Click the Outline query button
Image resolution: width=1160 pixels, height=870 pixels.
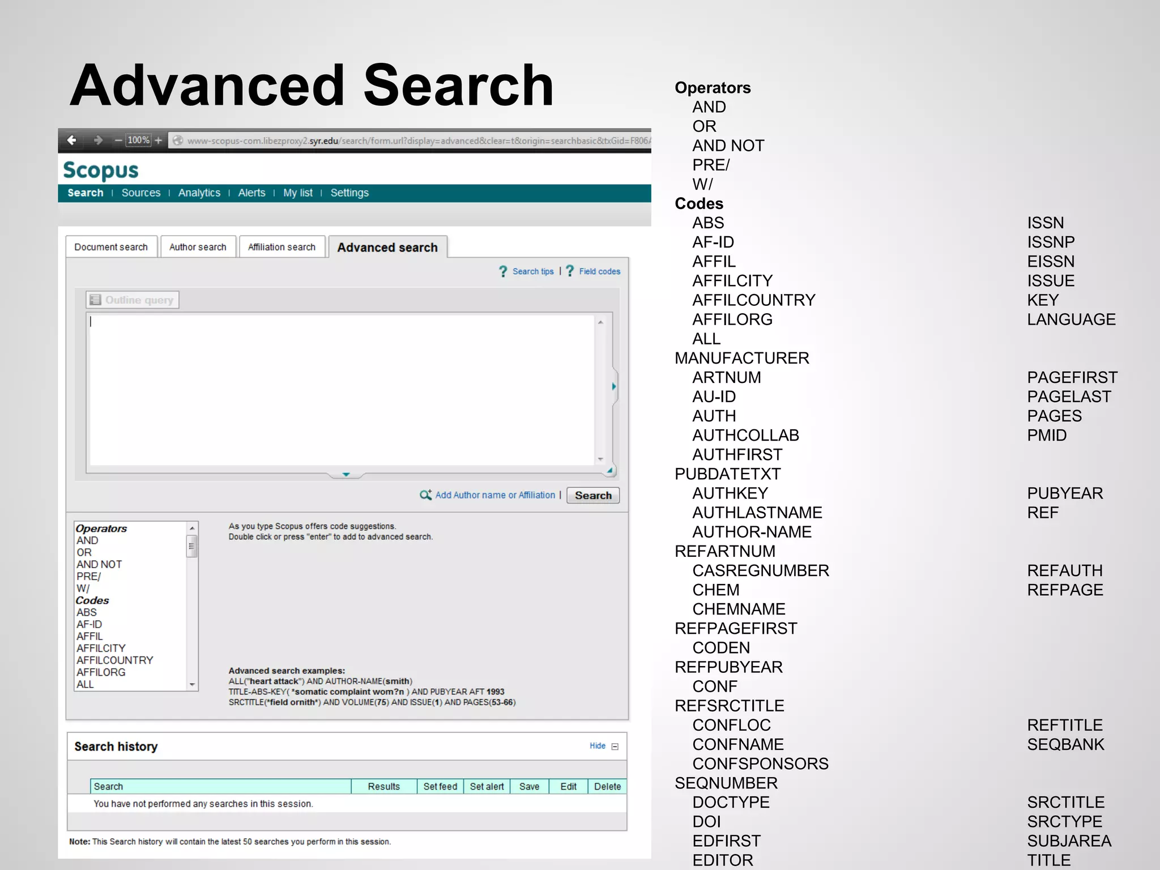pyautogui.click(x=133, y=300)
